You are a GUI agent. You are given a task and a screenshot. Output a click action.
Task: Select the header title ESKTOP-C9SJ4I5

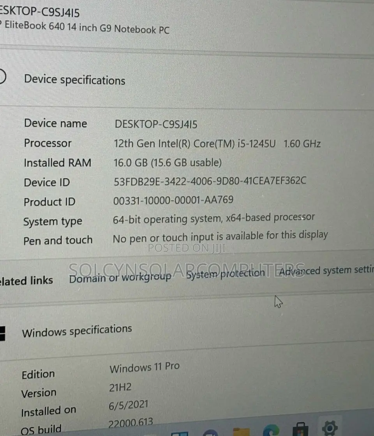pos(39,12)
